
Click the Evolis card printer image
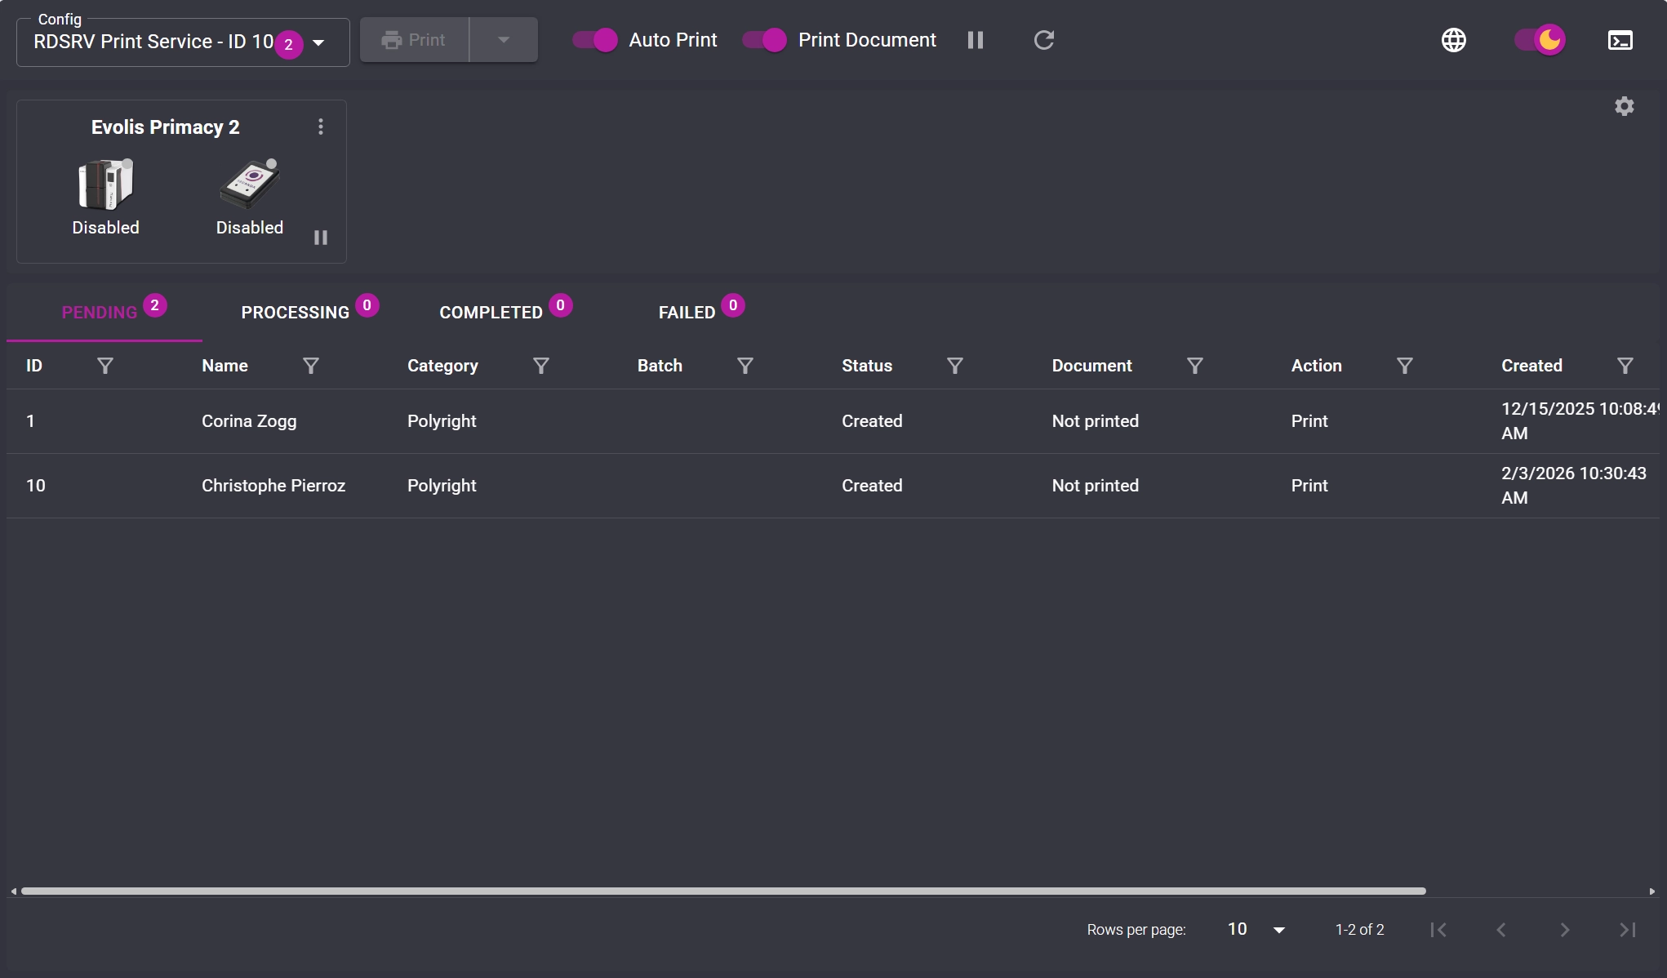pyautogui.click(x=105, y=184)
